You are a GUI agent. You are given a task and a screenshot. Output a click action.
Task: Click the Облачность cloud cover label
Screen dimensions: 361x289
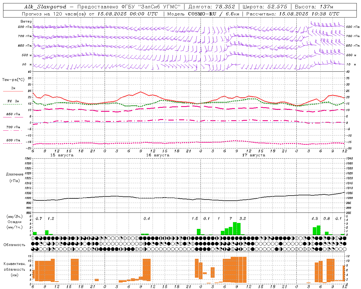point(14,245)
